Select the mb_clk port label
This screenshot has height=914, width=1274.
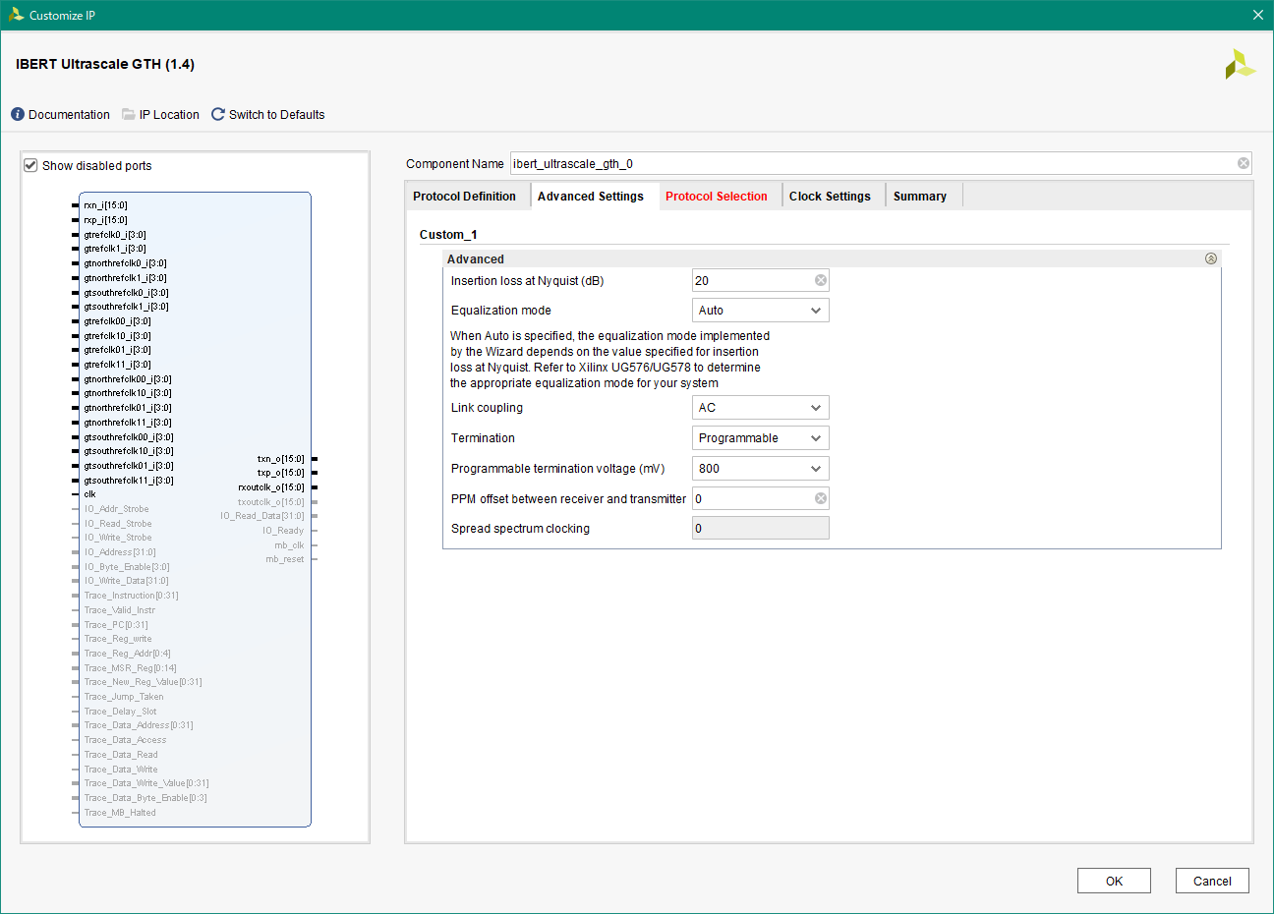coord(289,545)
